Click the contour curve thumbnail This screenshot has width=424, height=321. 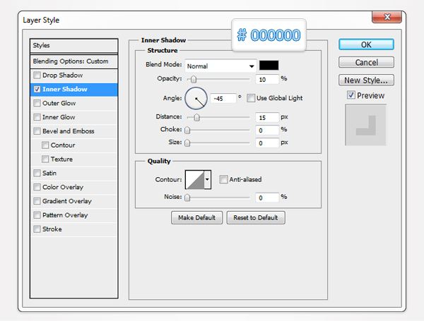pos(195,179)
